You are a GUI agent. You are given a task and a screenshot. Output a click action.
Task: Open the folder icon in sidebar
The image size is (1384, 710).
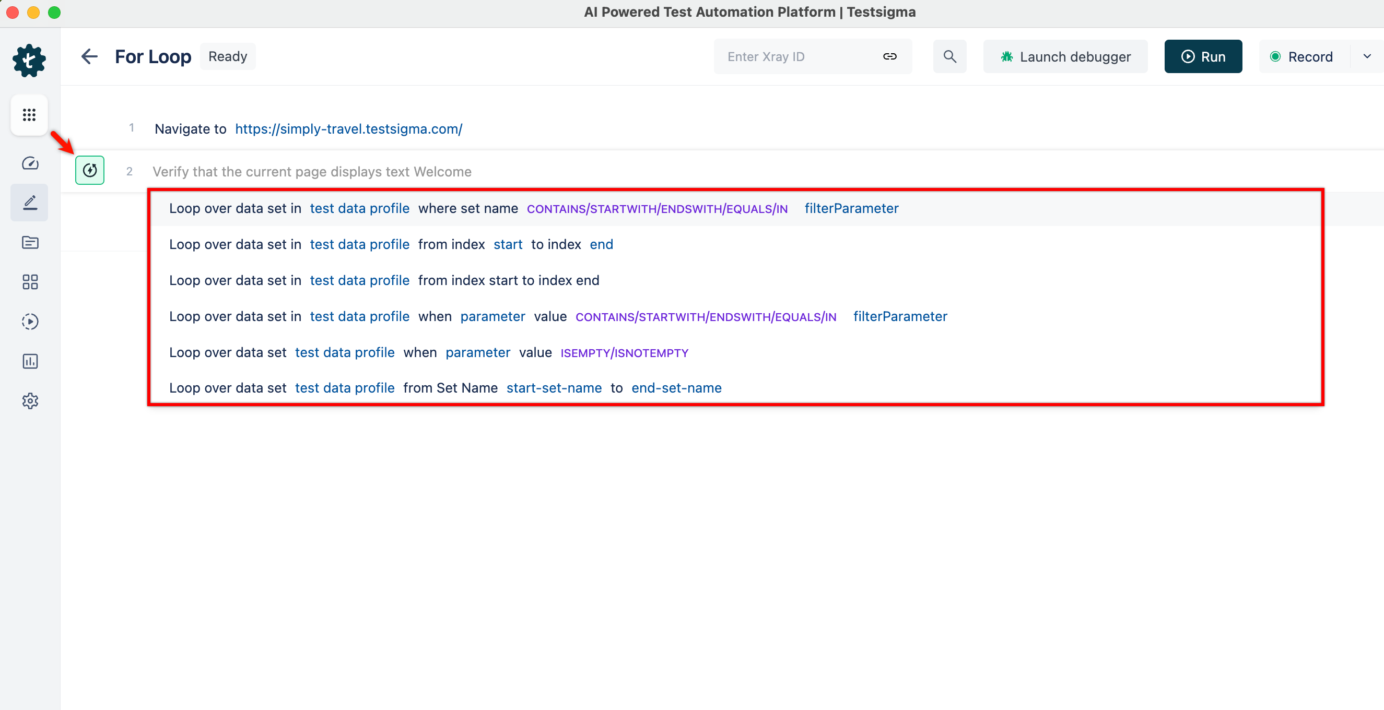tap(30, 242)
